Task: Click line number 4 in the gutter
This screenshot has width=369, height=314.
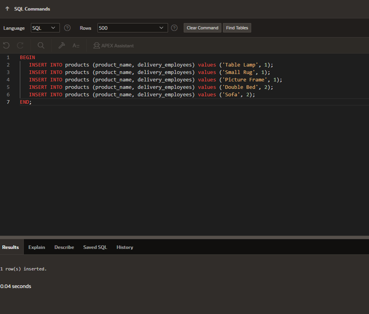Action: pyautogui.click(x=8, y=80)
